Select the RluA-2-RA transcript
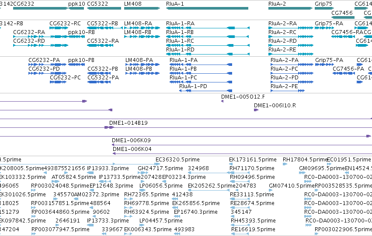 pos(291,28)
